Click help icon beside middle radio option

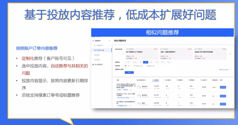[x=142, y=66]
